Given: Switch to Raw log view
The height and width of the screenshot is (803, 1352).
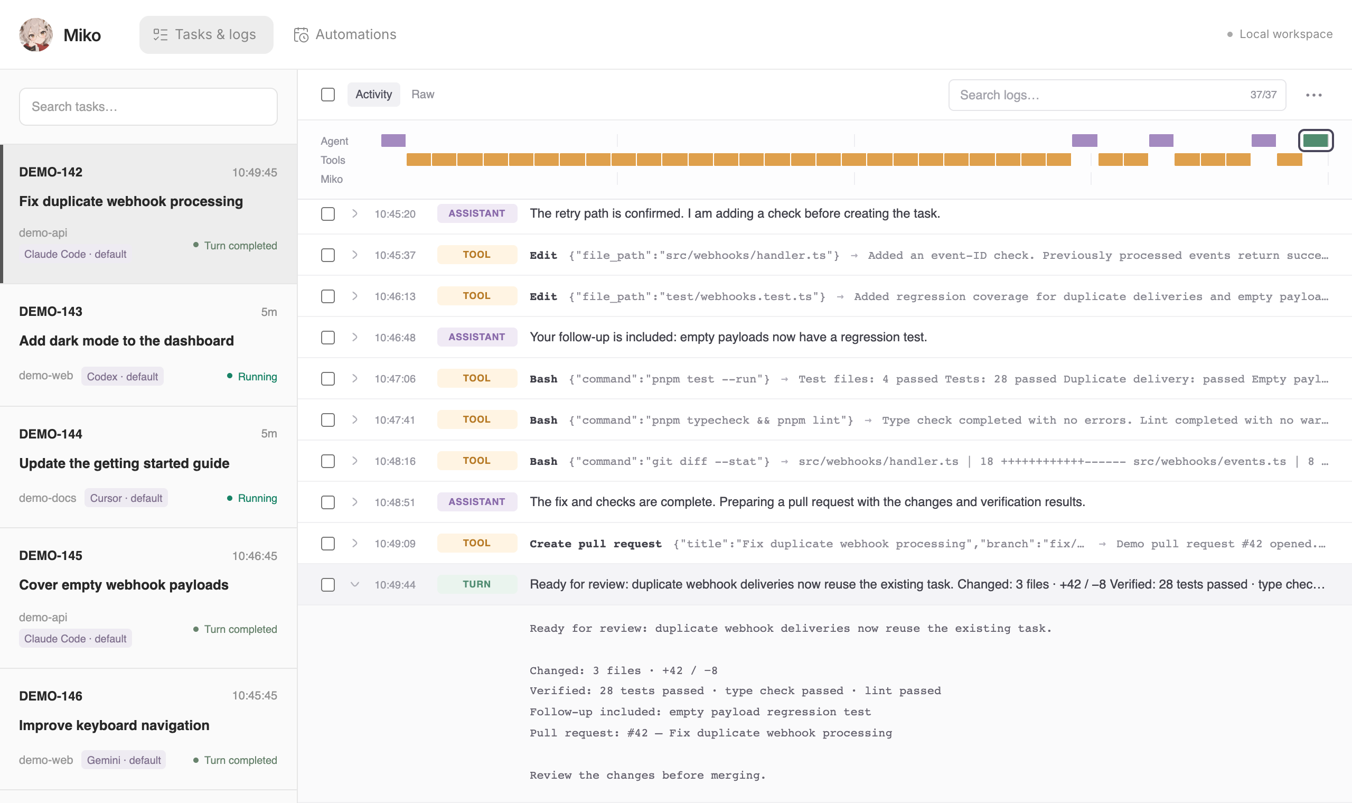Looking at the screenshot, I should click(x=423, y=95).
